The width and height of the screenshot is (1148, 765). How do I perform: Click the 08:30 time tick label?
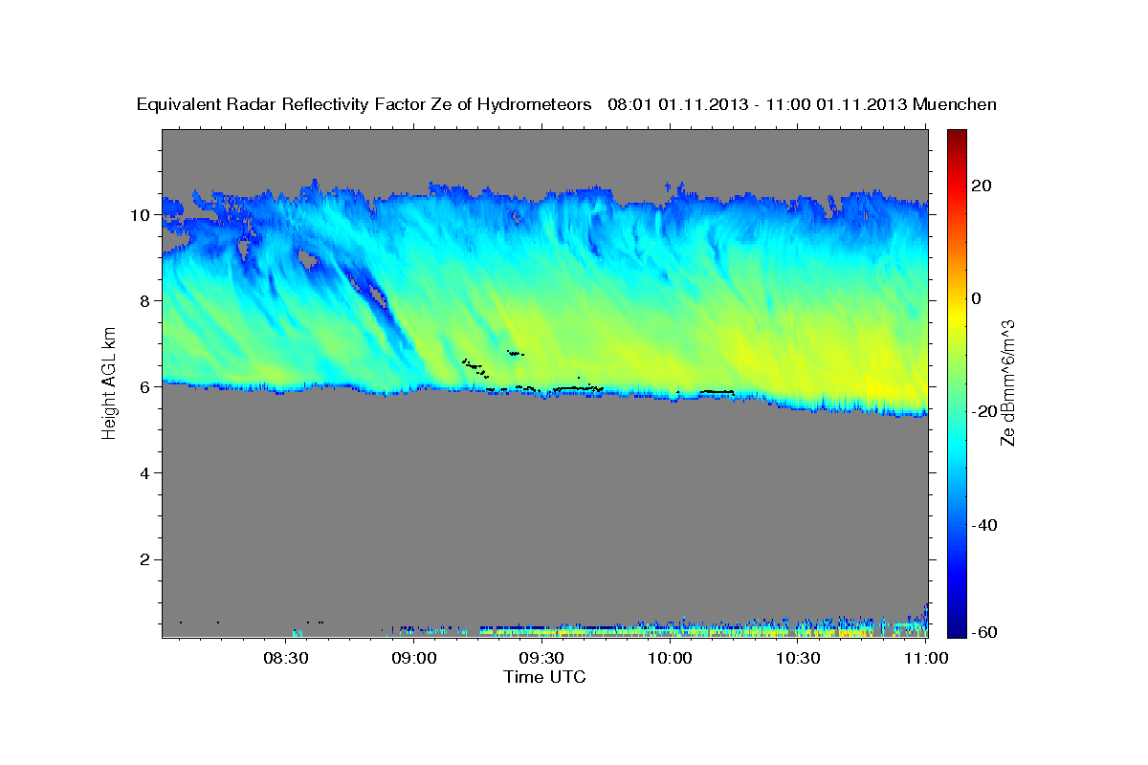pyautogui.click(x=285, y=659)
